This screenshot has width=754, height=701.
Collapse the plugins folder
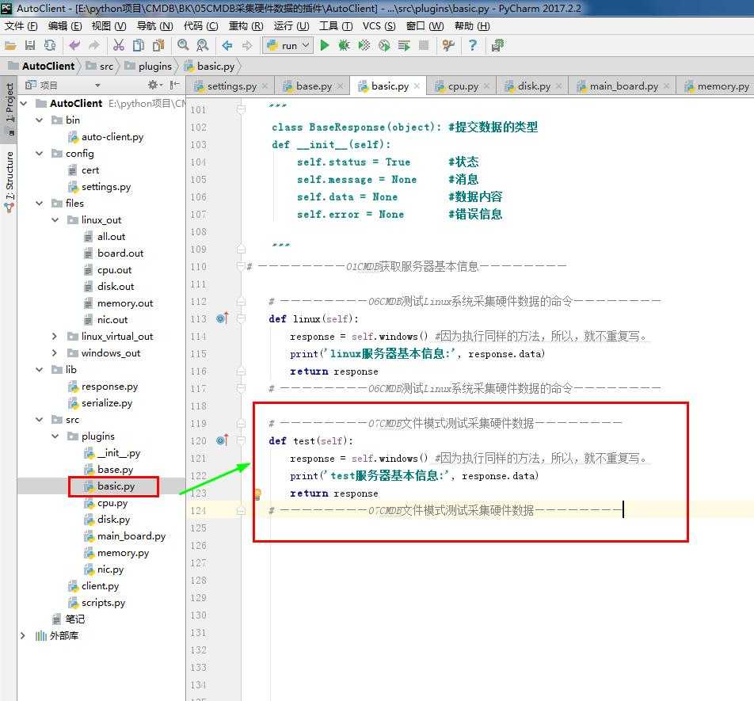(x=55, y=436)
